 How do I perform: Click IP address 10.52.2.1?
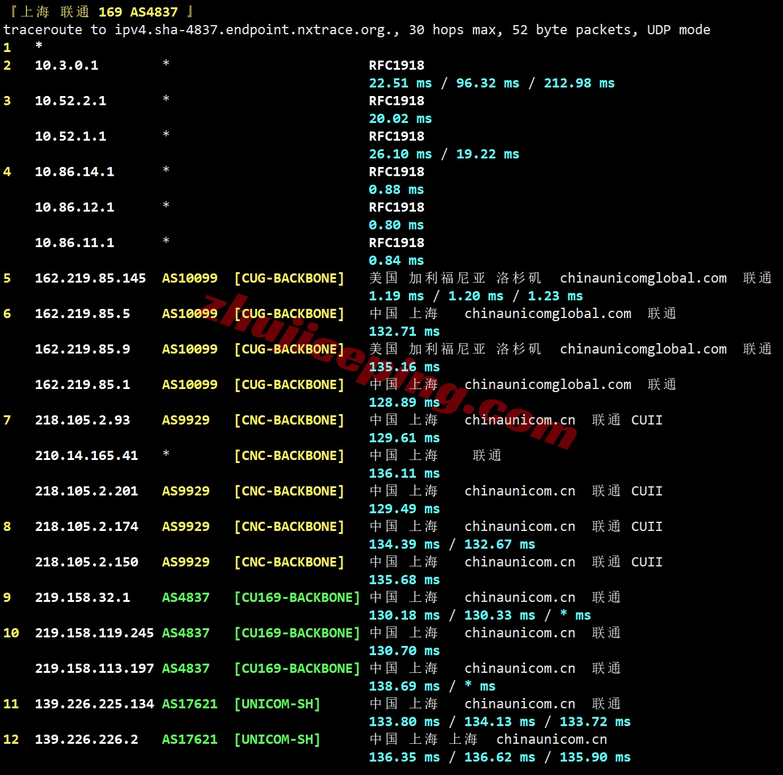(x=70, y=101)
